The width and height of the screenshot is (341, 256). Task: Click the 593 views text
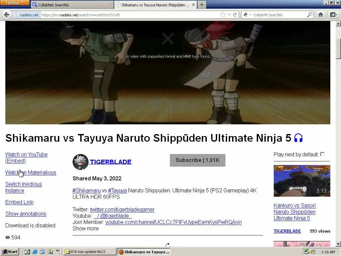point(320,231)
